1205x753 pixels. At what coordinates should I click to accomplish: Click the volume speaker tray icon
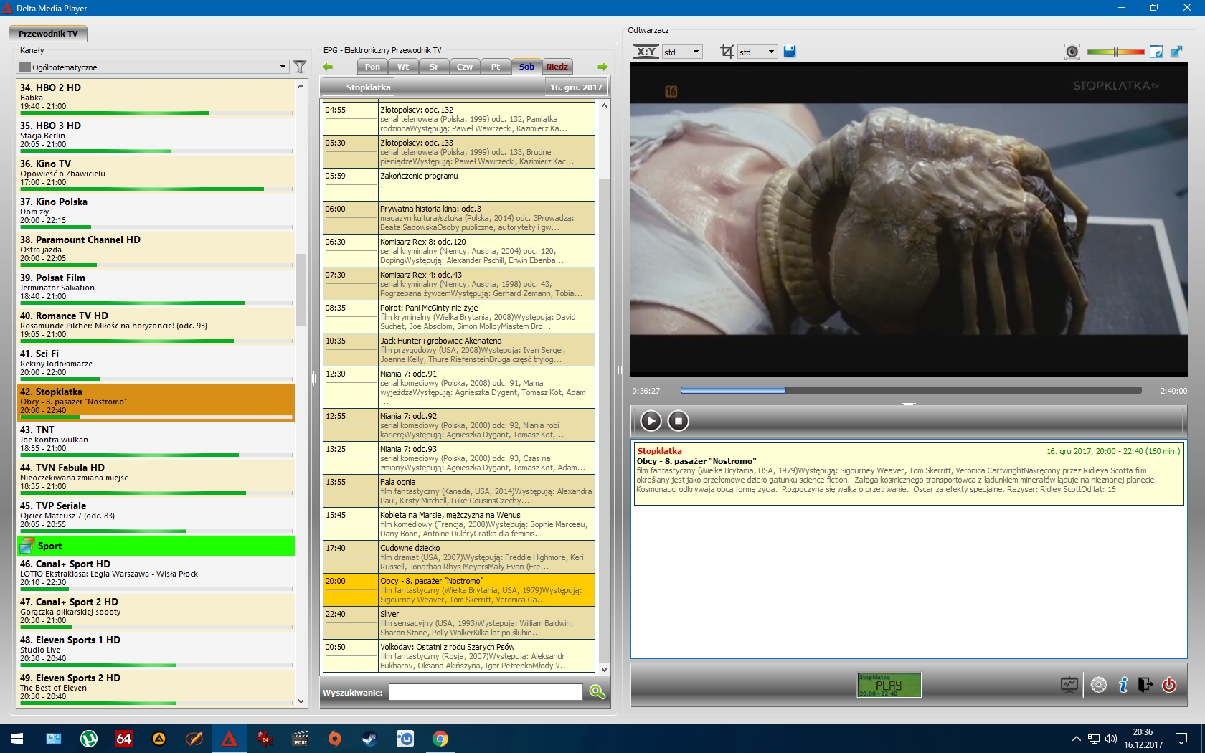(x=1111, y=739)
